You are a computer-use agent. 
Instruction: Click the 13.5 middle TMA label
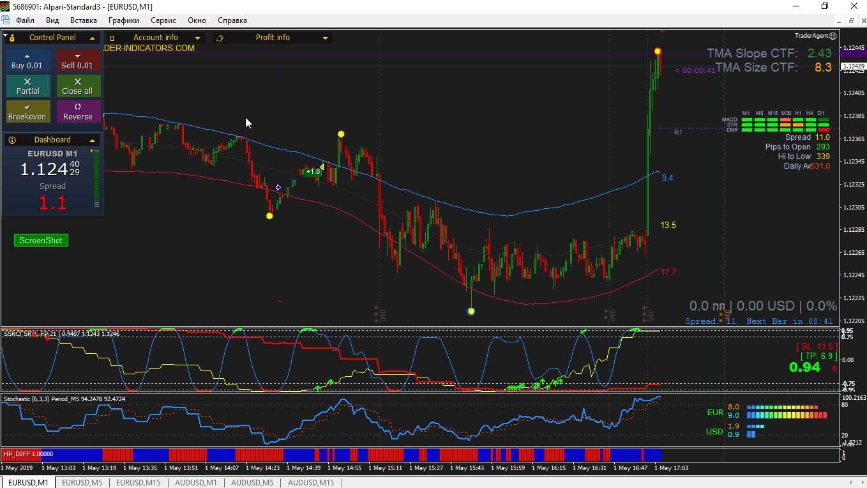(668, 225)
